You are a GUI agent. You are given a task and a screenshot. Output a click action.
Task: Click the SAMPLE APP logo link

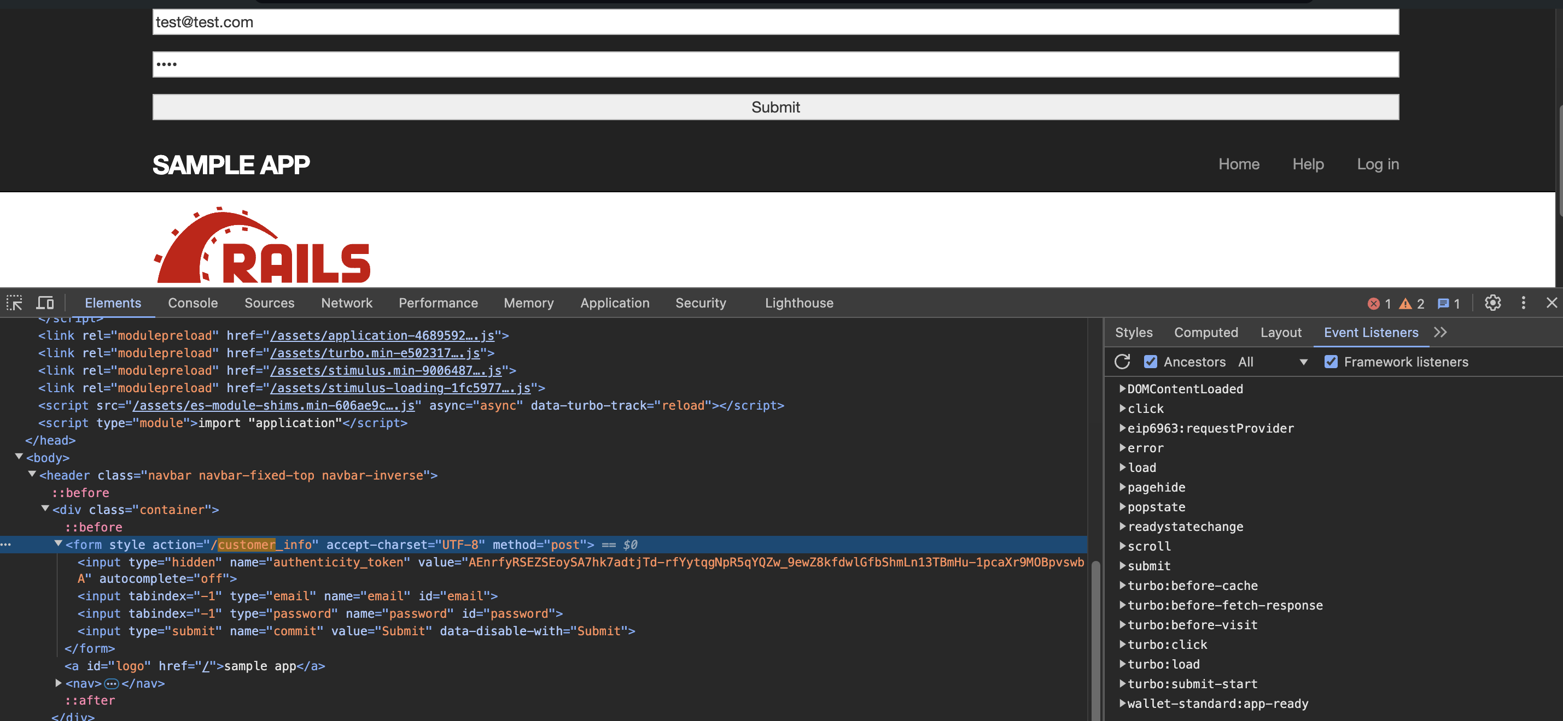tap(231, 165)
